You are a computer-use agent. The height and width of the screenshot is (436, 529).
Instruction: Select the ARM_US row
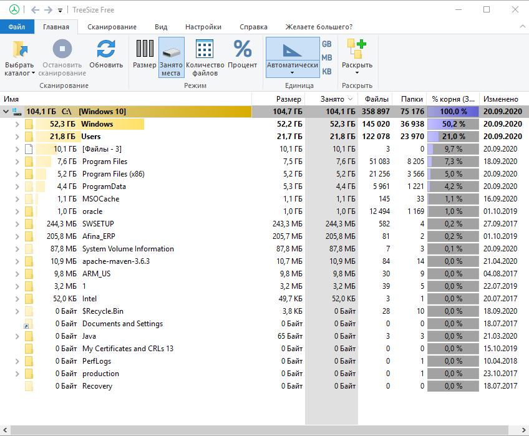click(x=264, y=274)
